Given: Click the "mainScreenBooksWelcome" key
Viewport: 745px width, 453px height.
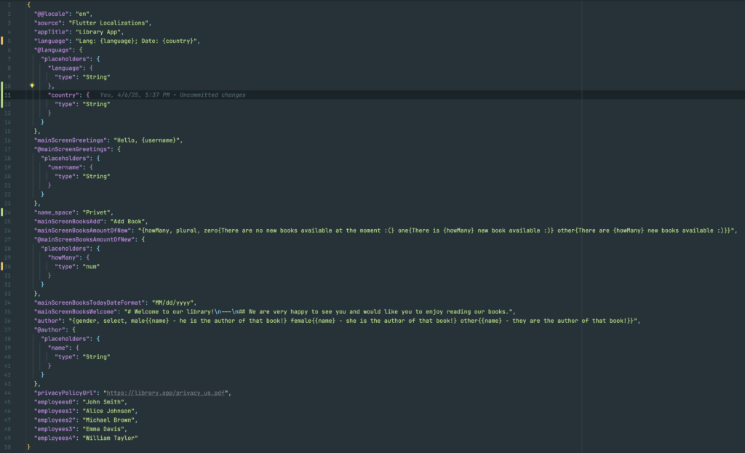Looking at the screenshot, I should (76, 311).
